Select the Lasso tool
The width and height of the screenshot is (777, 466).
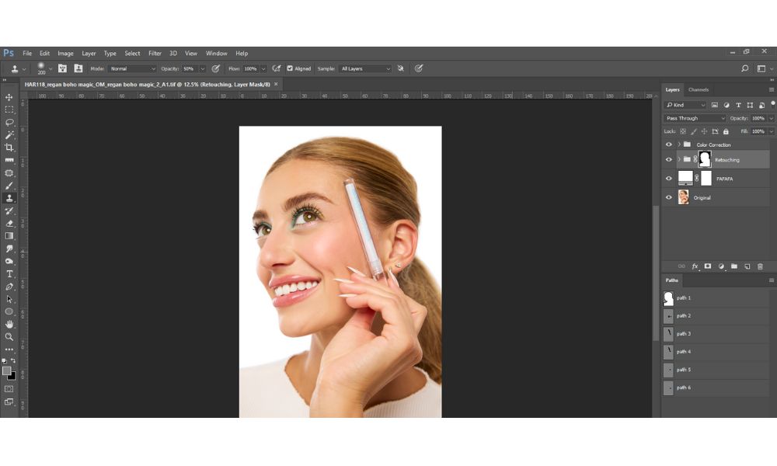[x=9, y=122]
